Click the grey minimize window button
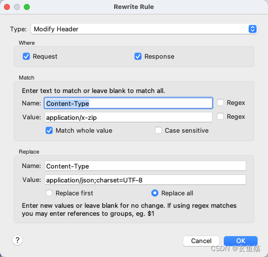 coord(17,7)
